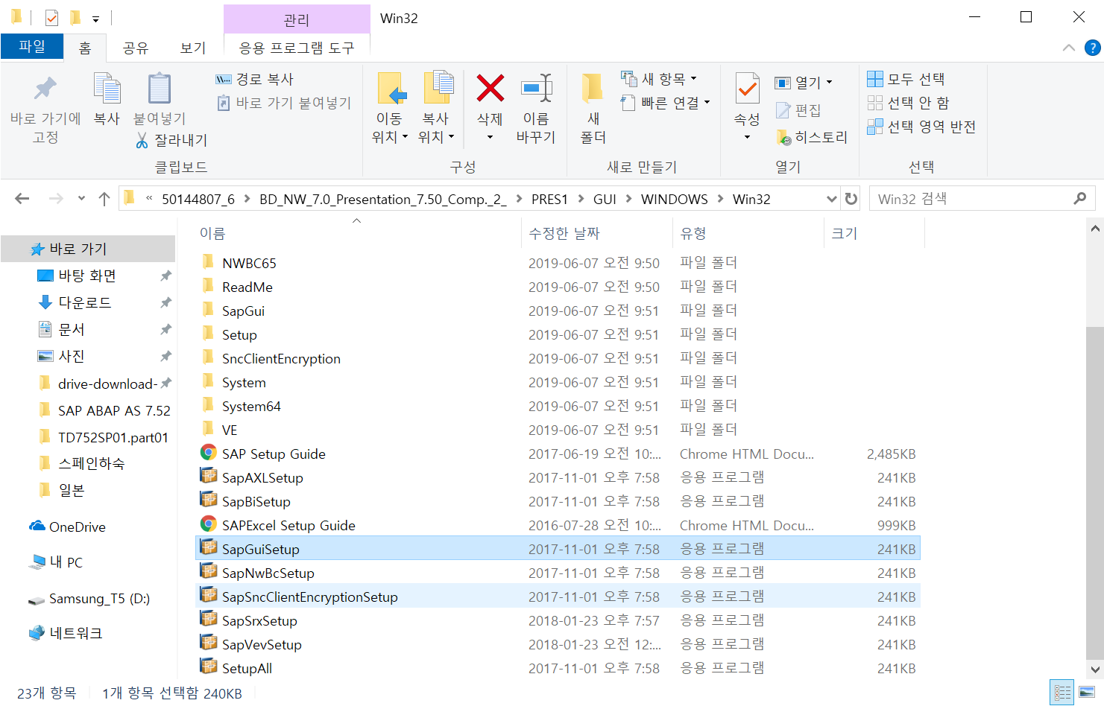The image size is (1104, 706).
Task: Sort by Date modified (수정한 날짜) header
Action: (x=564, y=233)
